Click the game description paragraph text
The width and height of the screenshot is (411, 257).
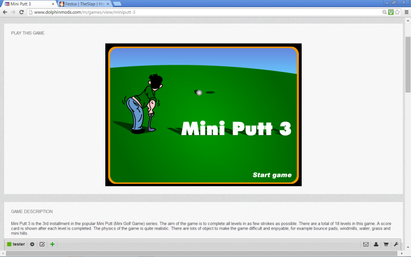point(201,228)
